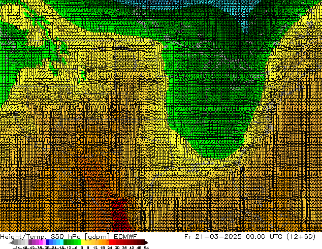Select the bright red legend swatch

(x=111, y=242)
